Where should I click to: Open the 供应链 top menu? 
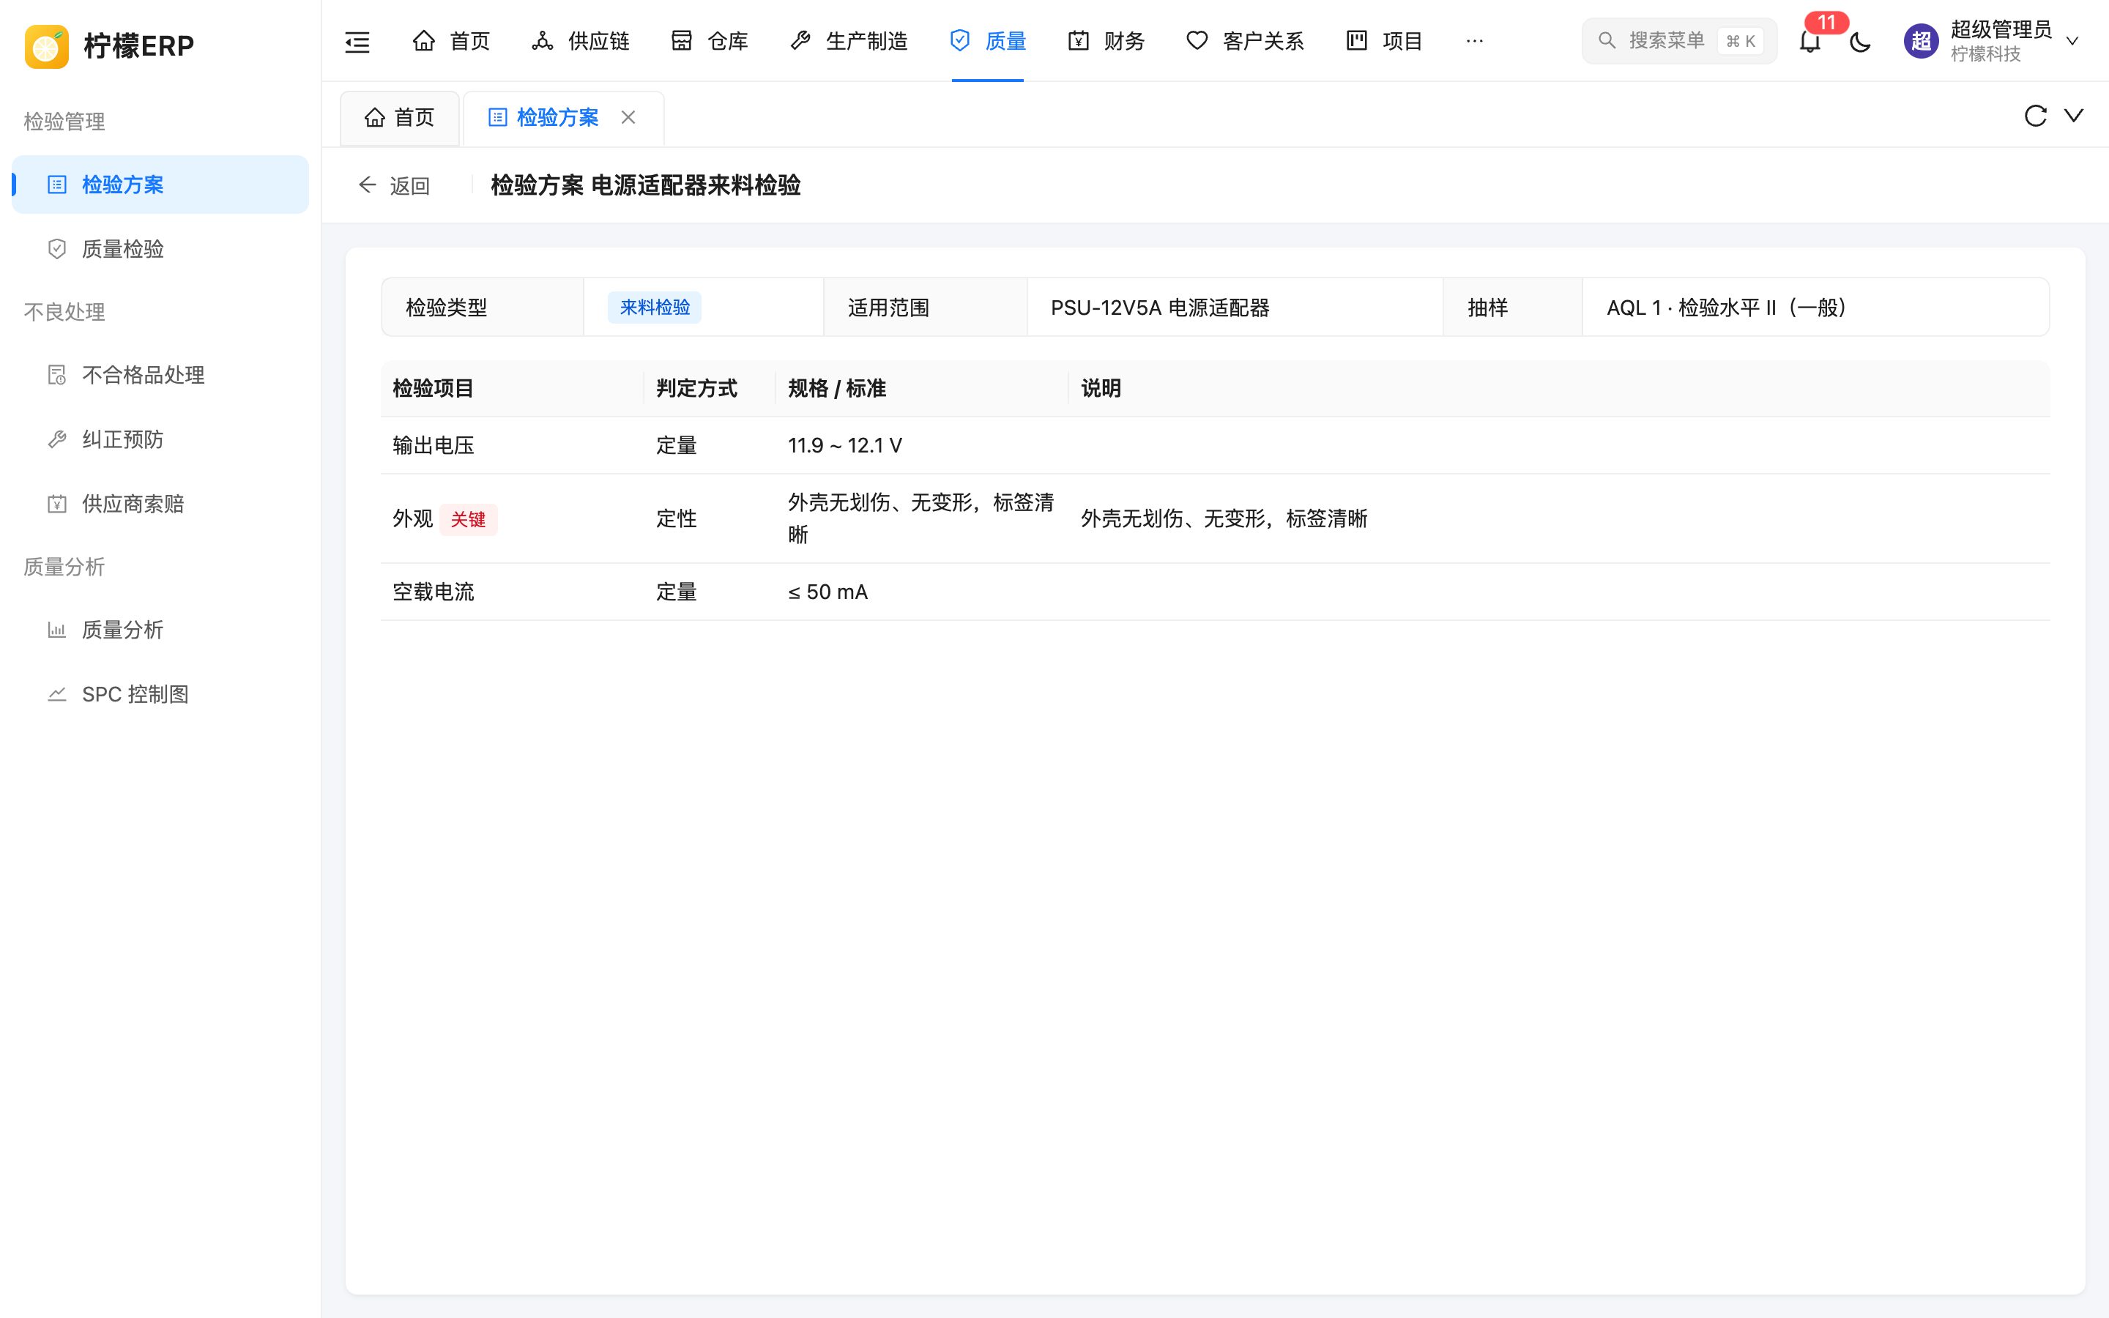581,41
